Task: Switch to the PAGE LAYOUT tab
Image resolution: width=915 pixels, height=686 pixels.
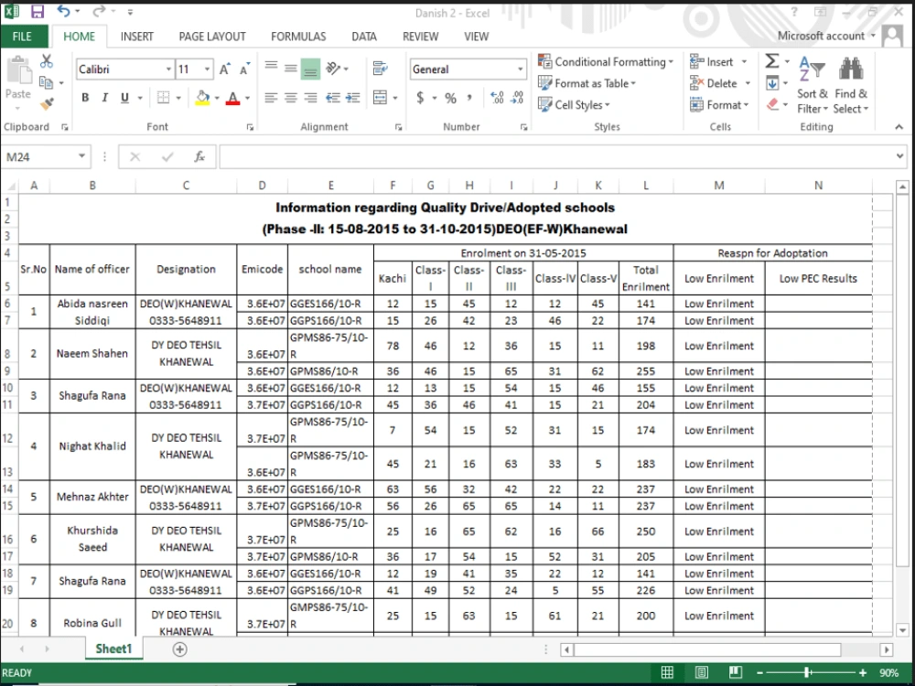Action: (x=212, y=37)
